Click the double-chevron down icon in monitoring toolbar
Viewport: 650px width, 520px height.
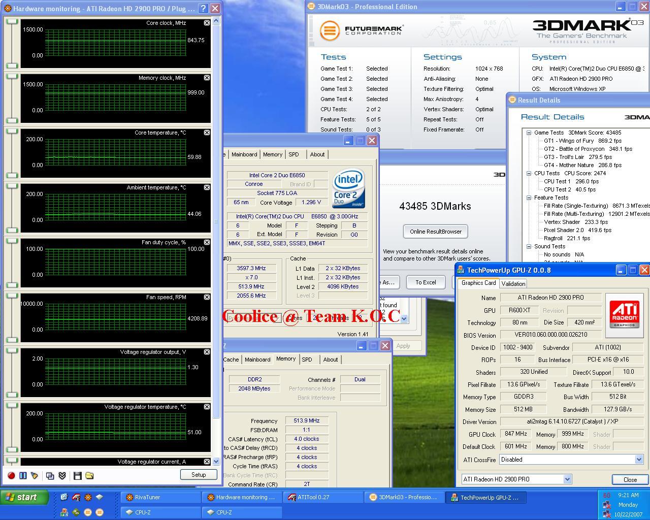pos(62,475)
